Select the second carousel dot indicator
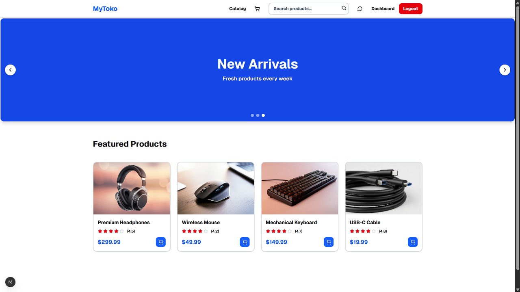520x292 pixels. click(258, 115)
